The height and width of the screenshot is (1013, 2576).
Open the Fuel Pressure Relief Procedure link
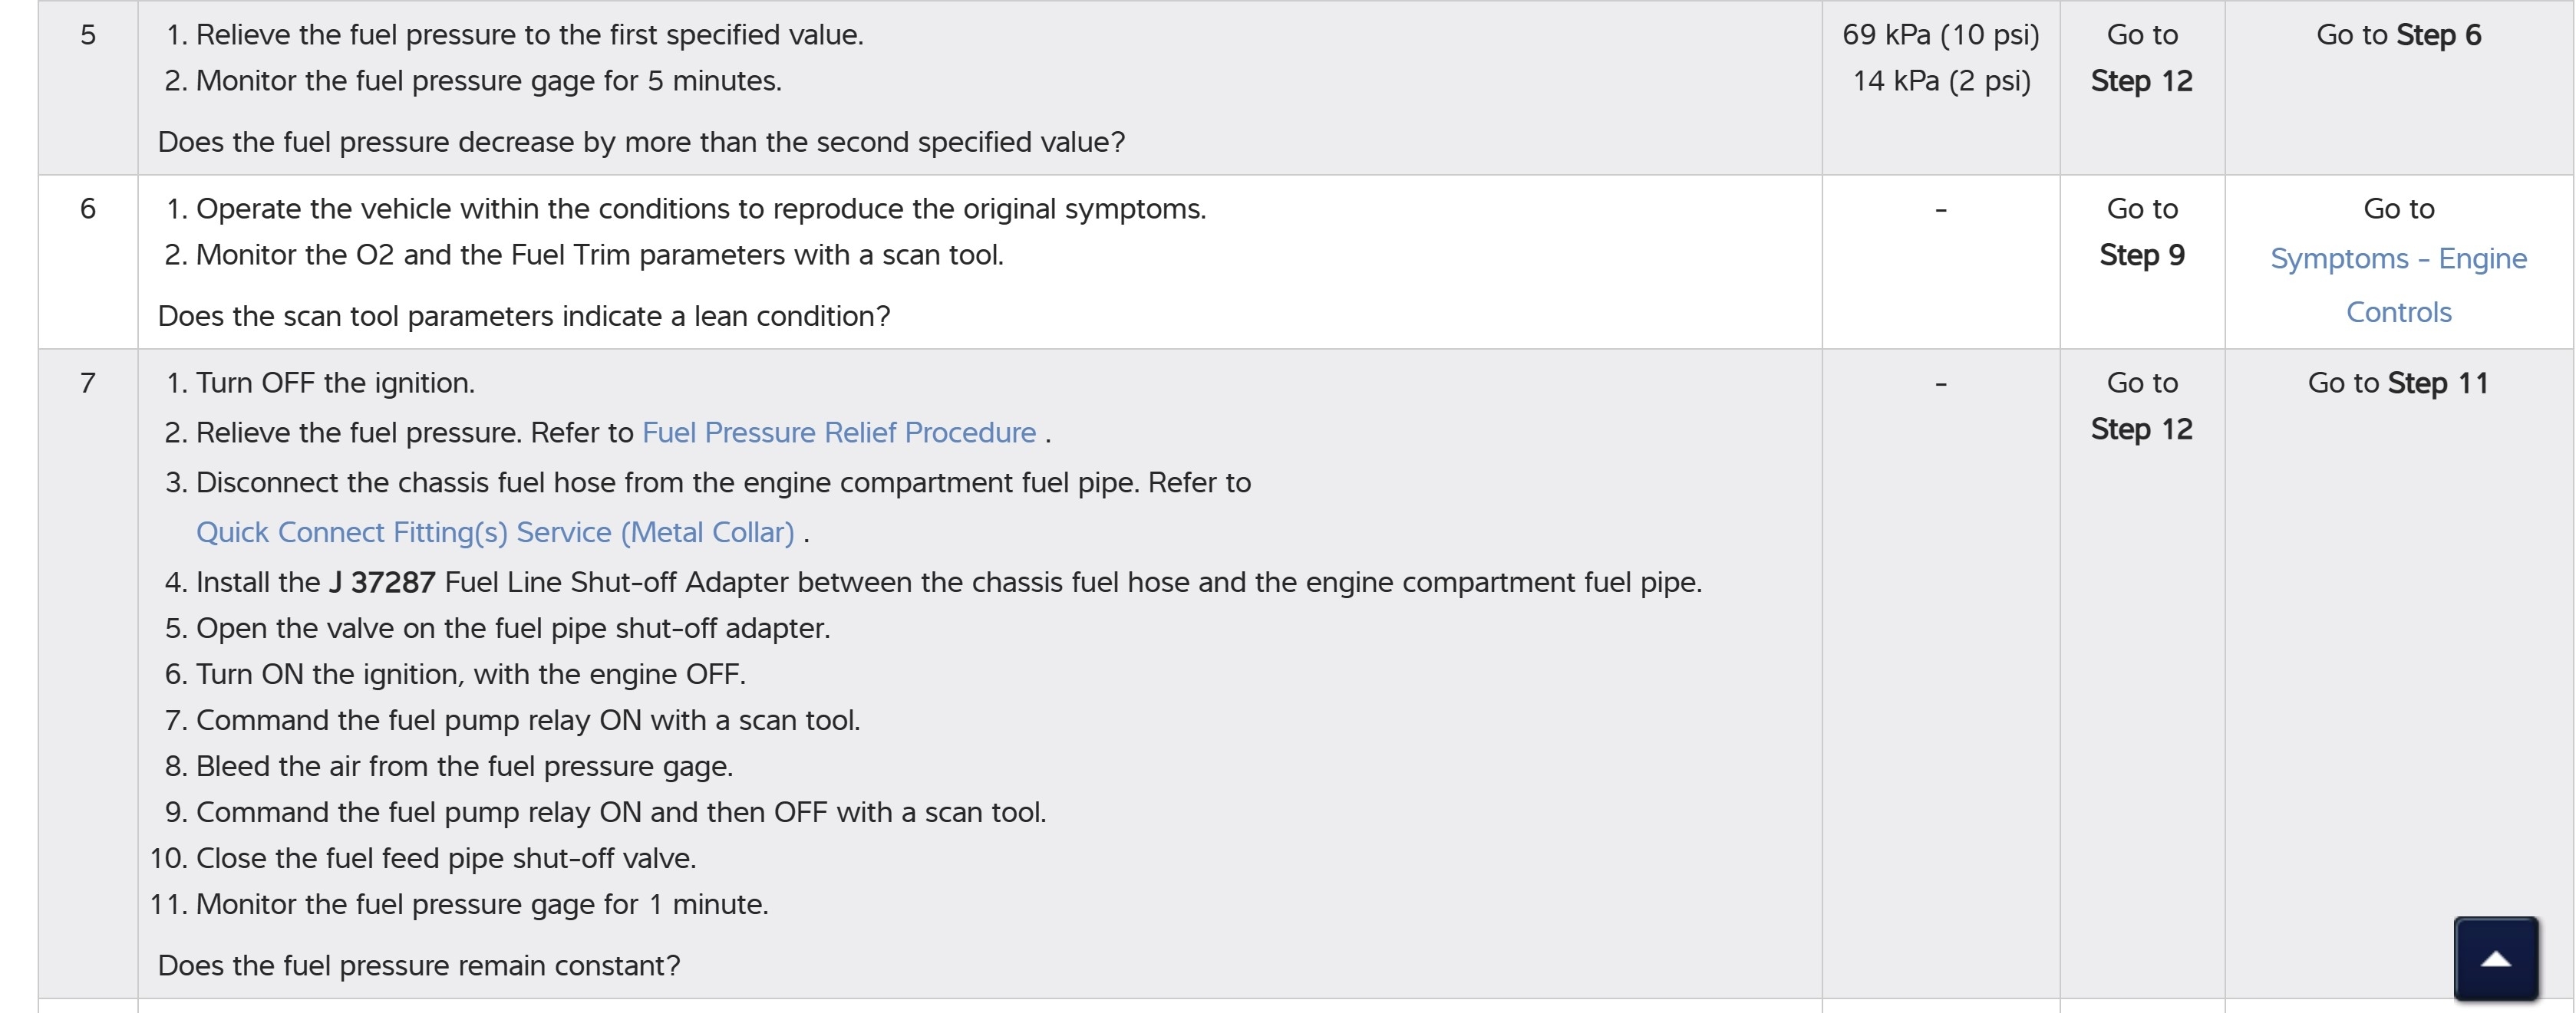pos(838,432)
